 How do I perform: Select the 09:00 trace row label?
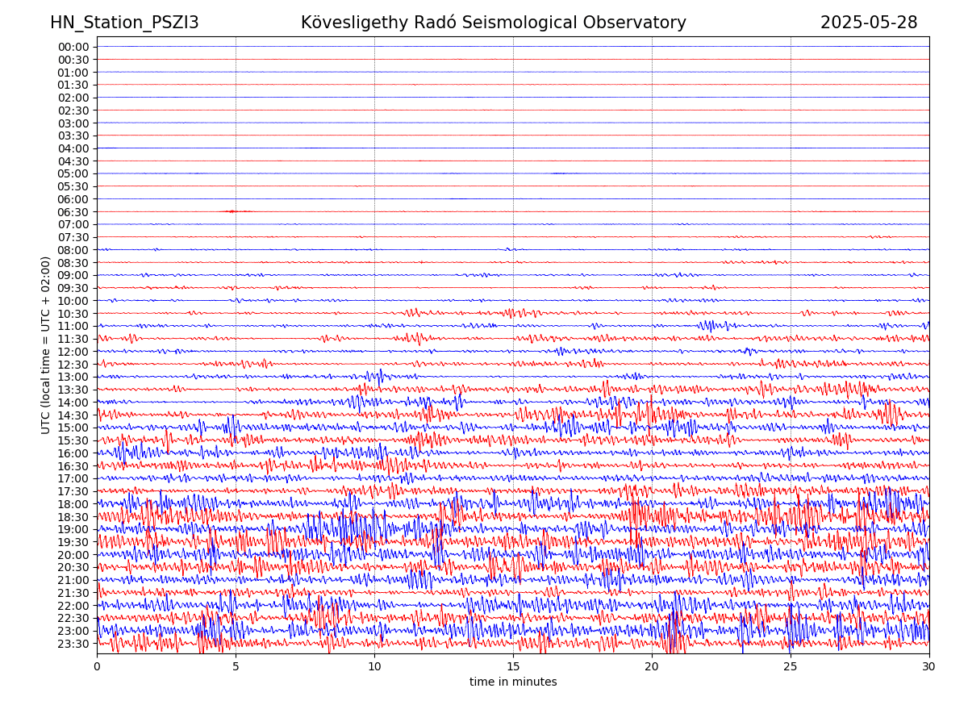pyautogui.click(x=73, y=275)
